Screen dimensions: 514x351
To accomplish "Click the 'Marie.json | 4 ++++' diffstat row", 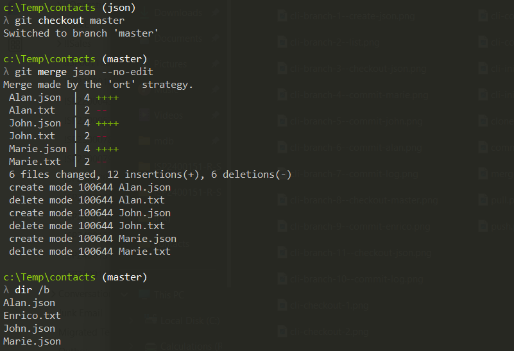I will point(64,149).
